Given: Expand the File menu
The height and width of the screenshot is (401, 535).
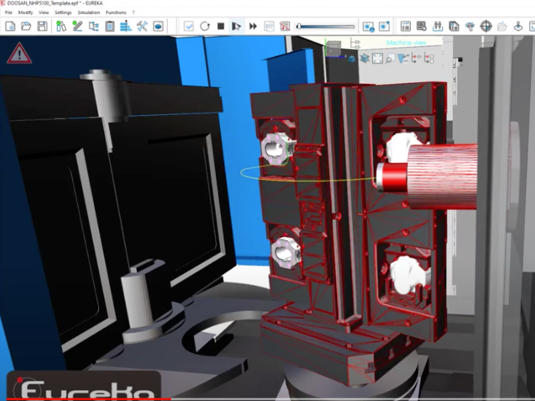Looking at the screenshot, I should point(9,12).
